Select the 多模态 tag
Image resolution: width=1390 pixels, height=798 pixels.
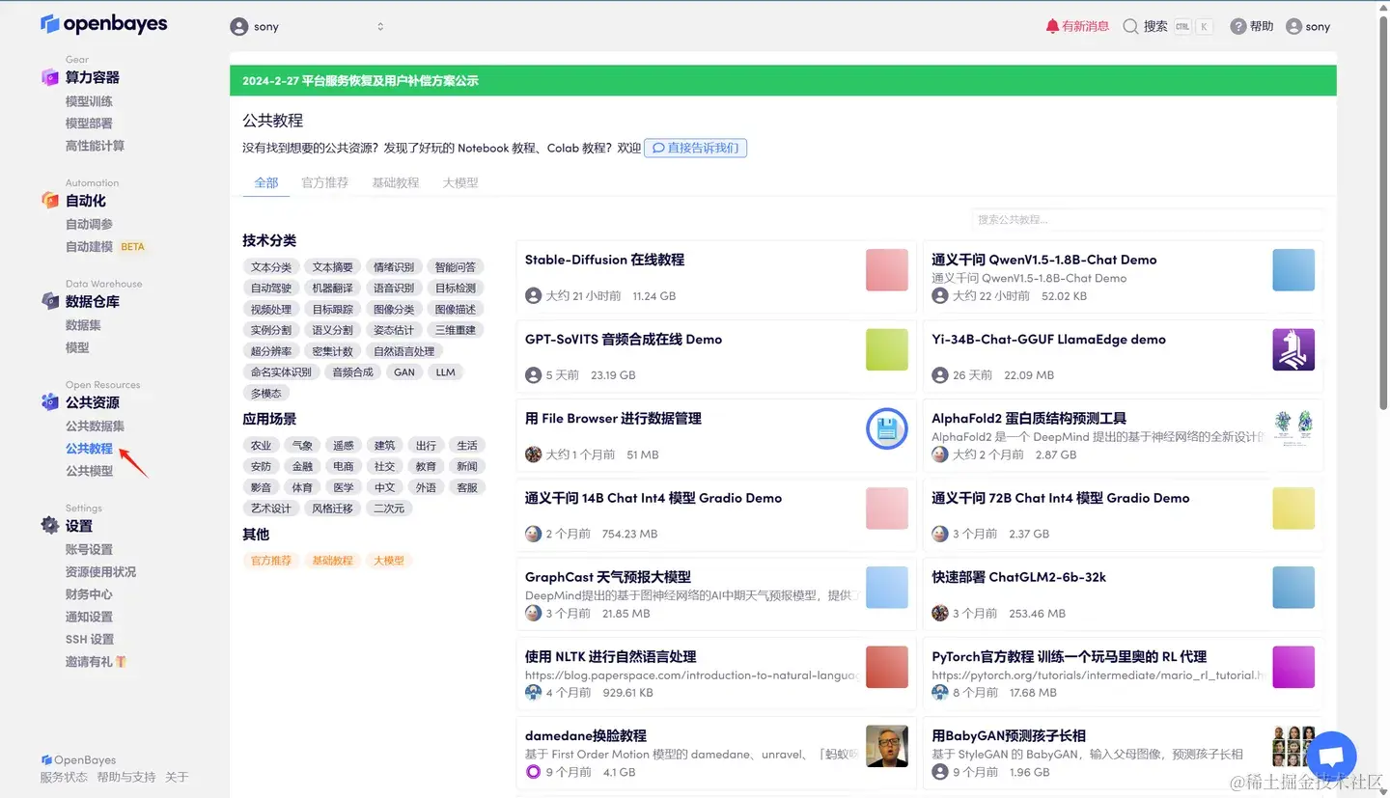tap(265, 394)
